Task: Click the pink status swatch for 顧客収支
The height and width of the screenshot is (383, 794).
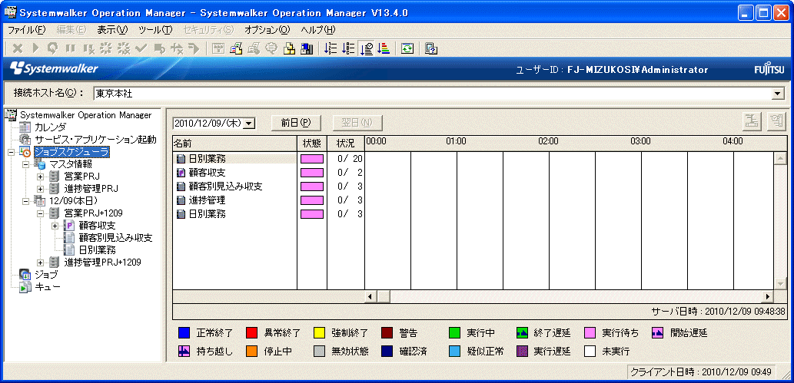Action: [x=312, y=173]
